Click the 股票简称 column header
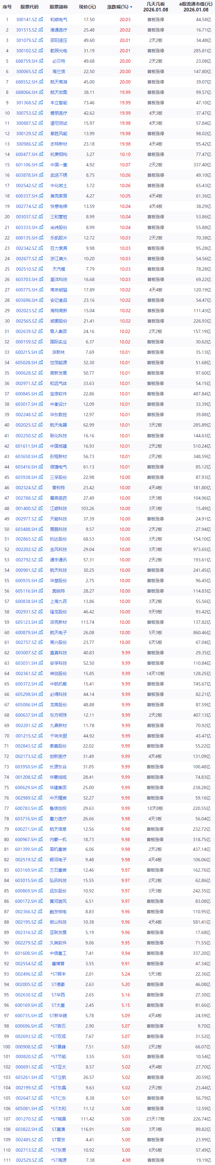The width and height of the screenshot is (215, 1165). (x=59, y=7)
